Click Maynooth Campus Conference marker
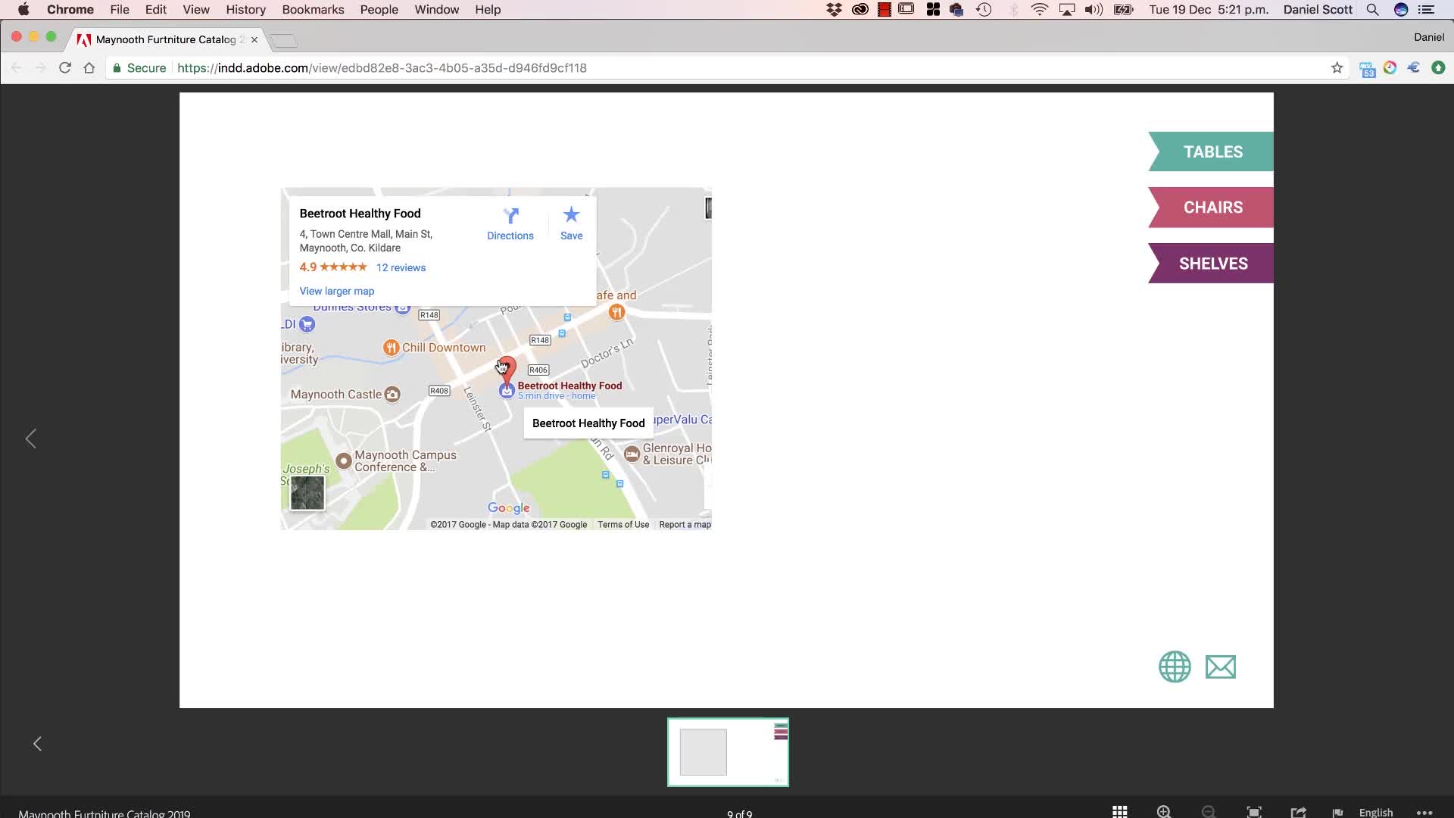The image size is (1454, 818). pyautogui.click(x=343, y=461)
